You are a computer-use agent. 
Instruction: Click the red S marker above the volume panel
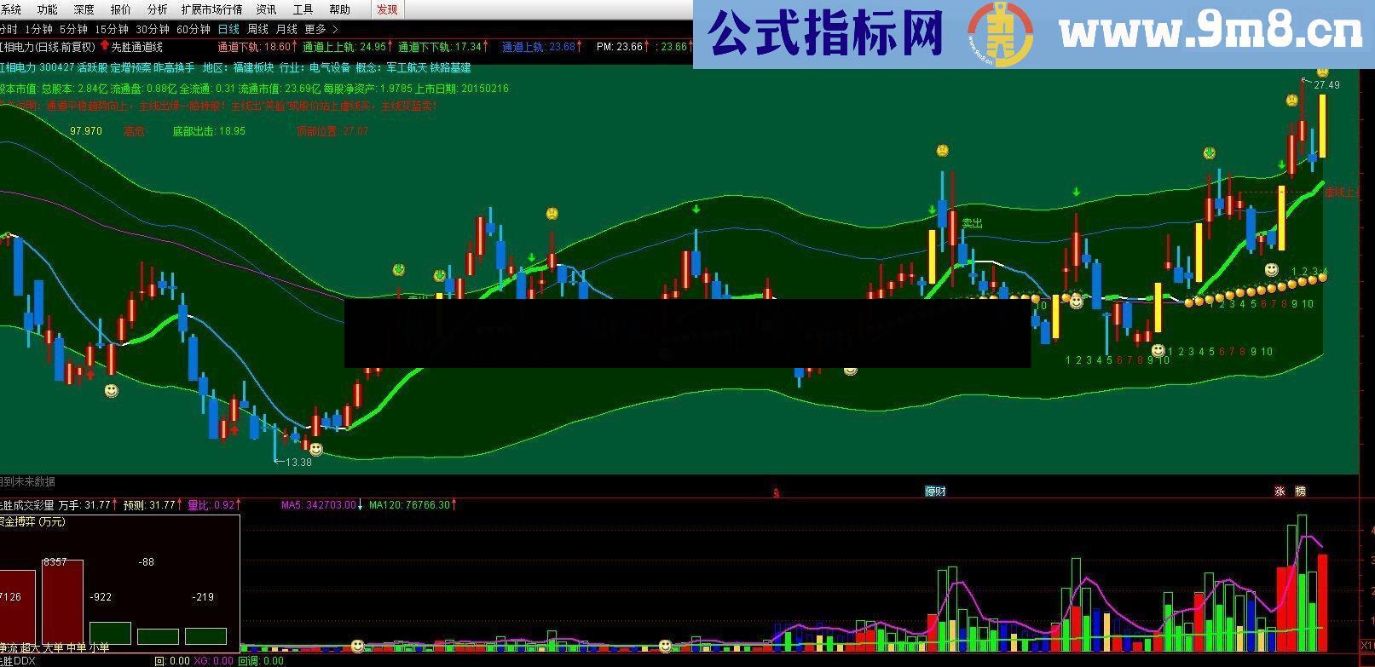tap(776, 492)
